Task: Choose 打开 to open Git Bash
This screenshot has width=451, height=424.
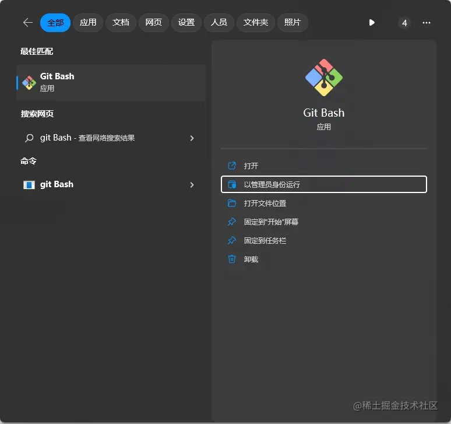Action: point(324,166)
